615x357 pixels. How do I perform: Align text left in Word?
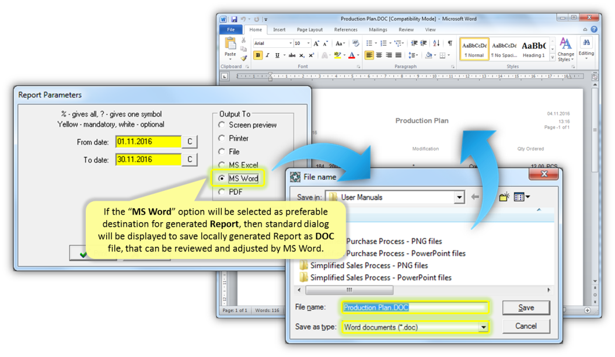pos(369,55)
